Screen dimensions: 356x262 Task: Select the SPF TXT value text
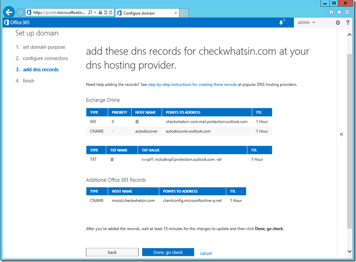click(x=182, y=160)
